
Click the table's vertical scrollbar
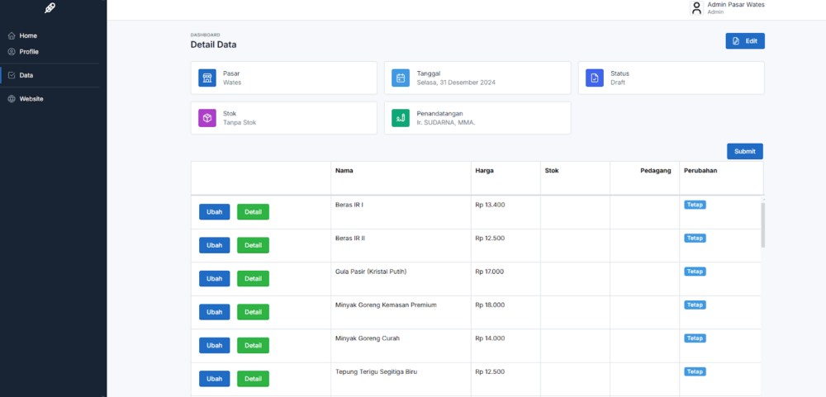tap(763, 223)
